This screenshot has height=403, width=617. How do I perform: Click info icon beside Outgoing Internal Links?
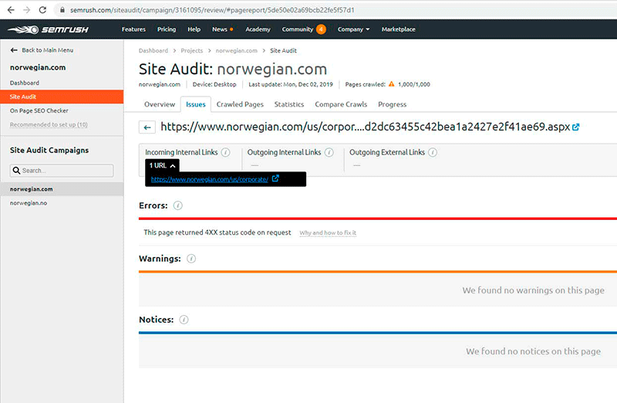click(329, 153)
